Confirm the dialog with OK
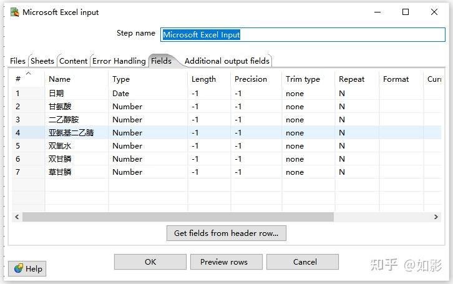 150,262
